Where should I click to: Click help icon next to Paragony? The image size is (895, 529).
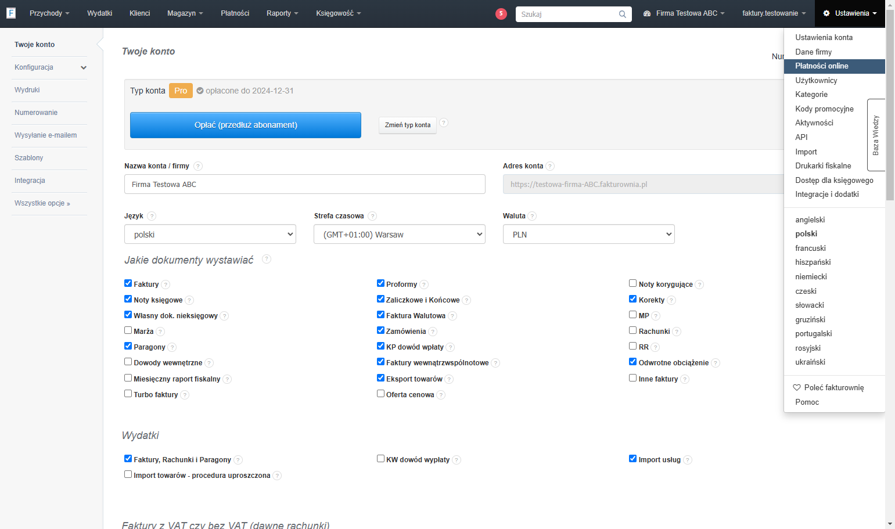[172, 347]
